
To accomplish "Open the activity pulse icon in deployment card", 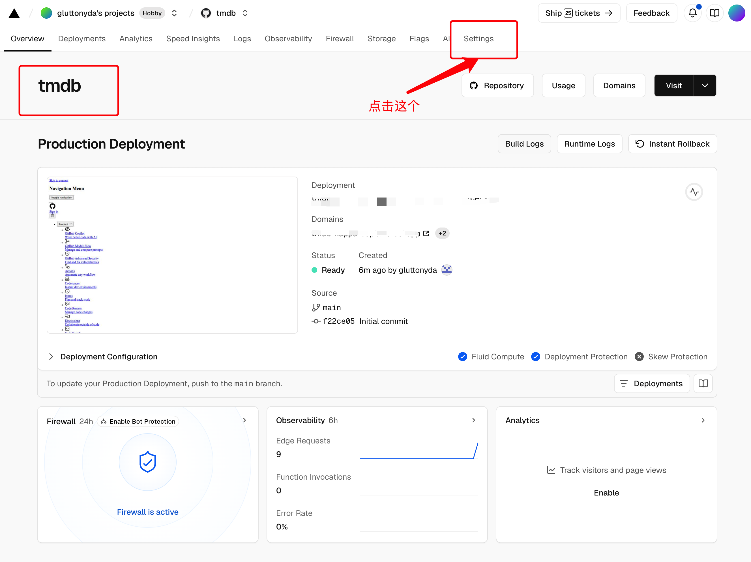I will click(694, 192).
